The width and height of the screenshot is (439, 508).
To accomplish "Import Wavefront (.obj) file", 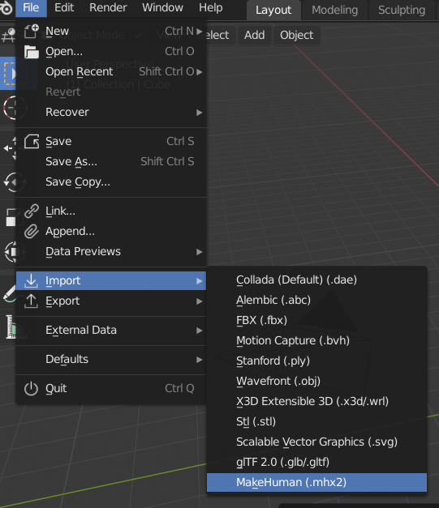I will pos(316,381).
